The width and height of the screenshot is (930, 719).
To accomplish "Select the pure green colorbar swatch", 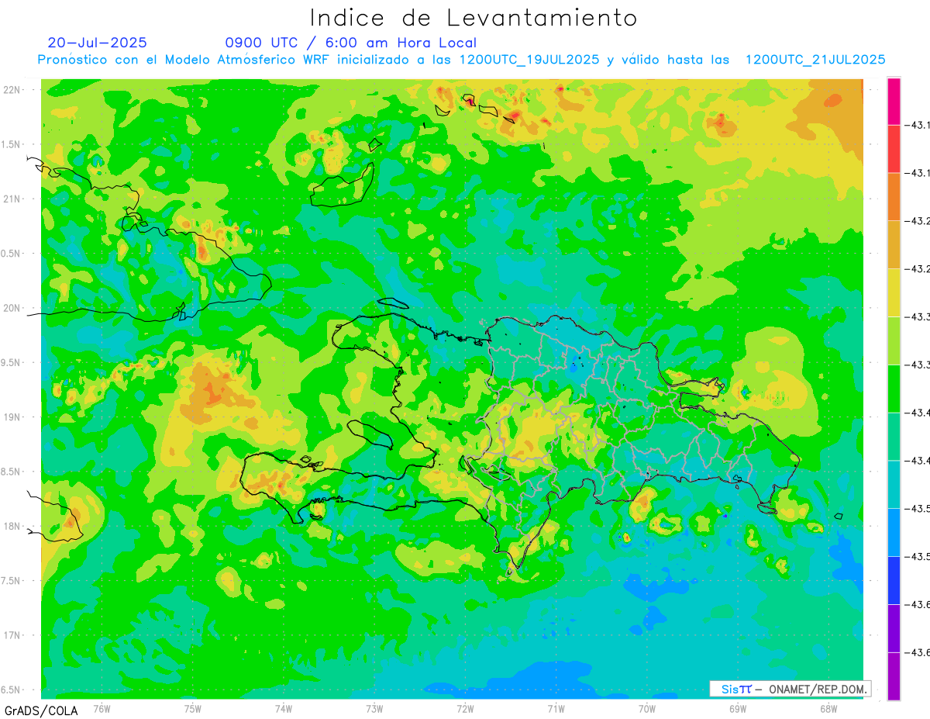I will [894, 388].
